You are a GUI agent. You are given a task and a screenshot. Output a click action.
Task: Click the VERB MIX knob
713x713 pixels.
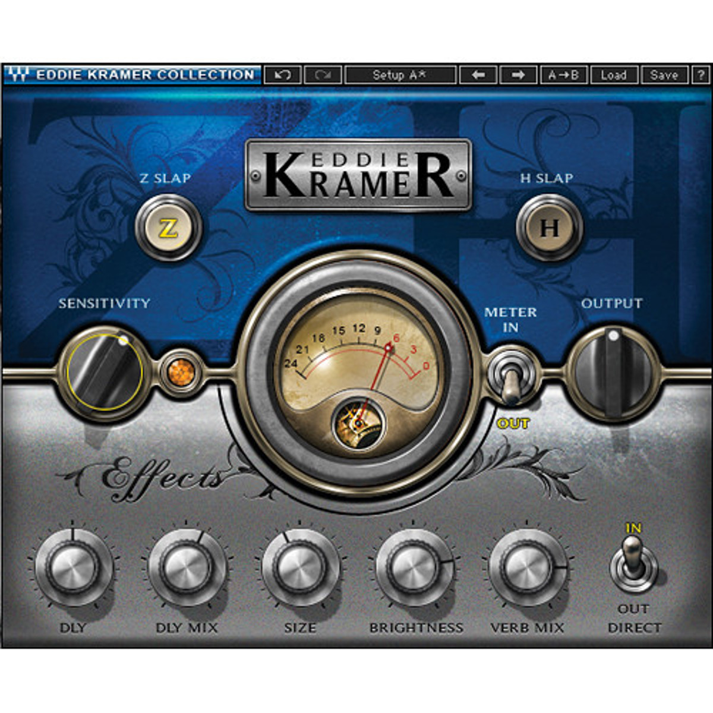528,567
